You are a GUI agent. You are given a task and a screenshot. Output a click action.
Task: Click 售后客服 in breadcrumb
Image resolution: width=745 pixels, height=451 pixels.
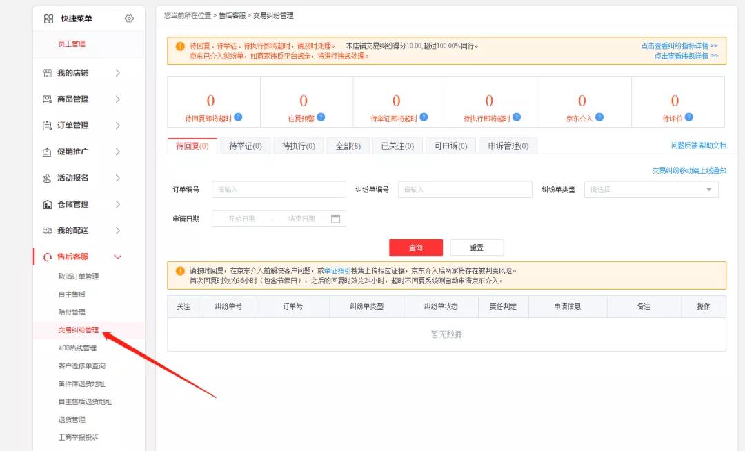[232, 15]
